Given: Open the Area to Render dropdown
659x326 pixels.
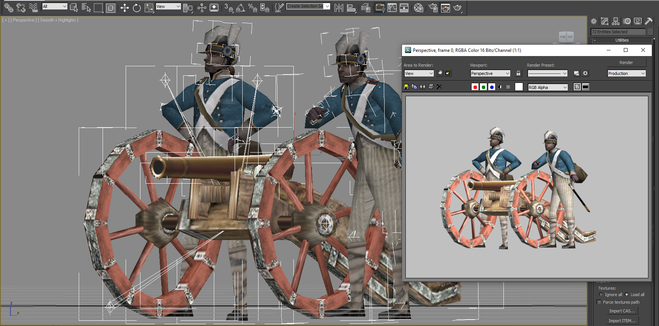Looking at the screenshot, I should click(419, 73).
